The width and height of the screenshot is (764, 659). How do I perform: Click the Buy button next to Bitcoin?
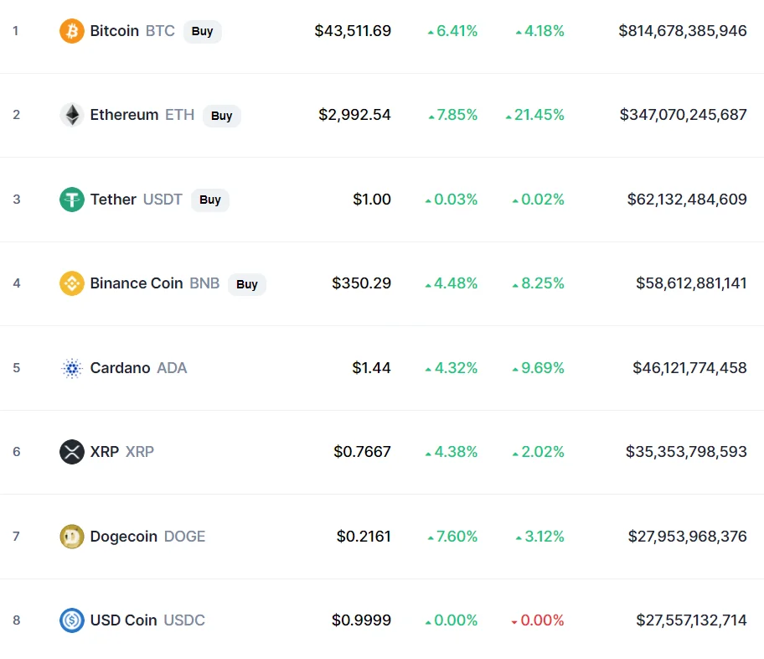pos(202,31)
